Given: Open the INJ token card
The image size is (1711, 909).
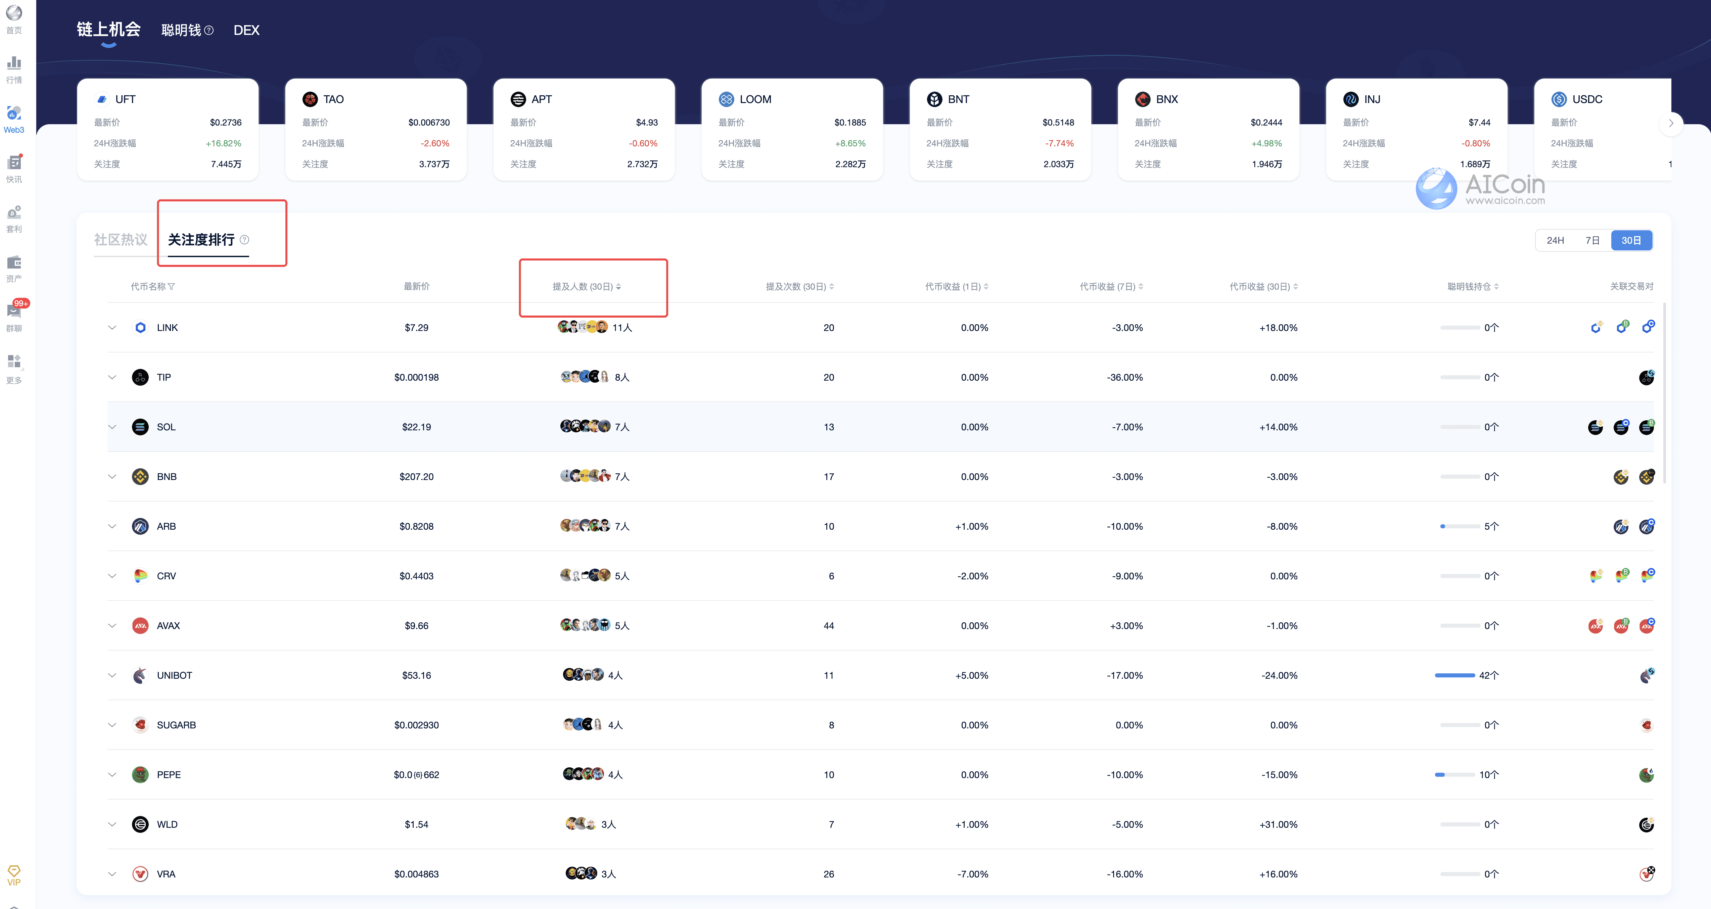Looking at the screenshot, I should click(1416, 130).
